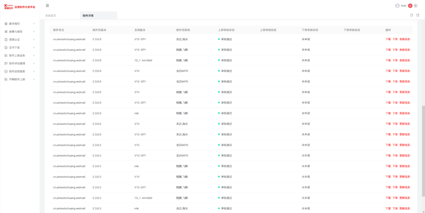Select the 软件详情 tab
The height and width of the screenshot is (213, 425).
88,16
